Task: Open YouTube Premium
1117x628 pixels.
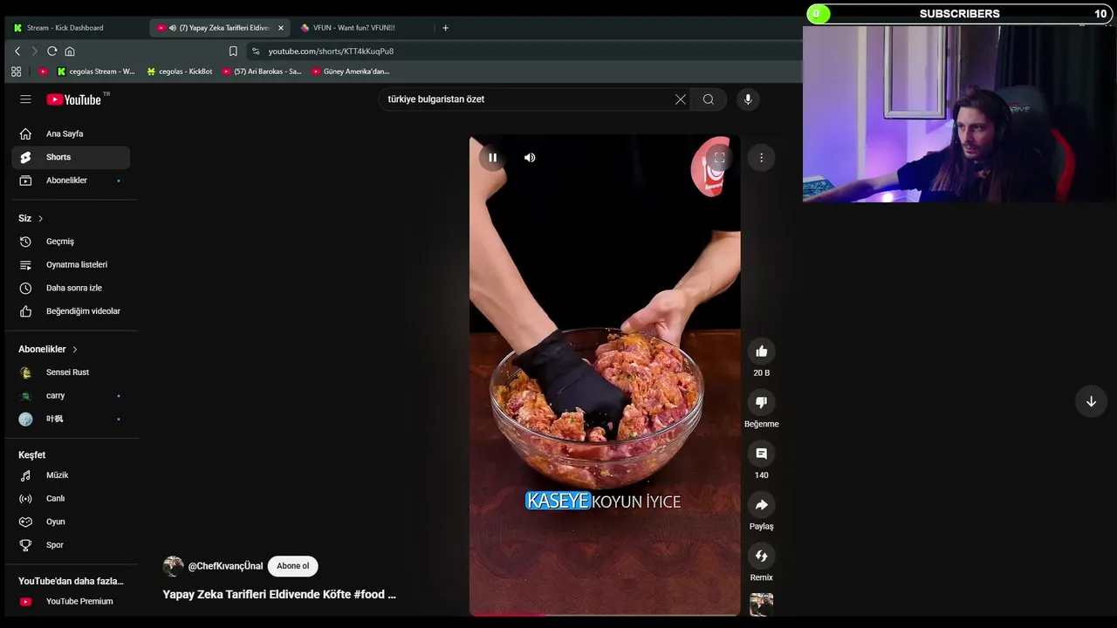Action: coord(71,601)
